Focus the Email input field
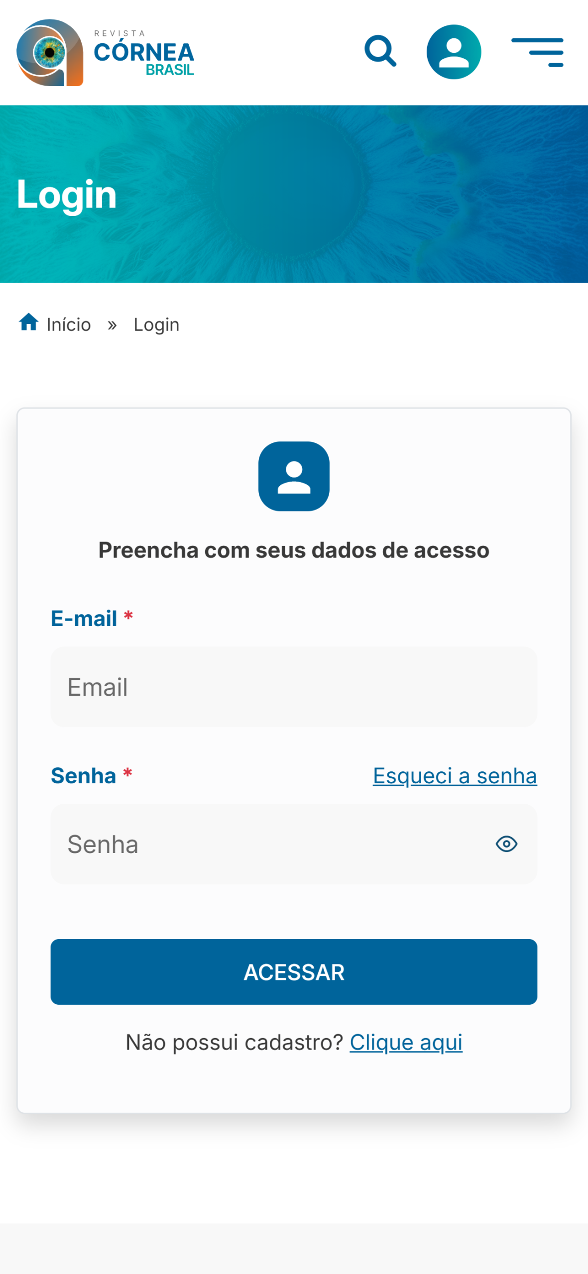The image size is (588, 1274). (x=294, y=687)
